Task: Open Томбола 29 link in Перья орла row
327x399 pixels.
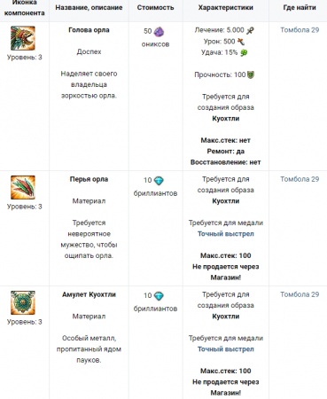Action: coord(300,179)
